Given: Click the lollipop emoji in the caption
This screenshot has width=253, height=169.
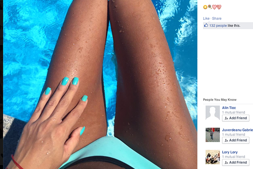Looking at the screenshot, I should pyautogui.click(x=210, y=7).
